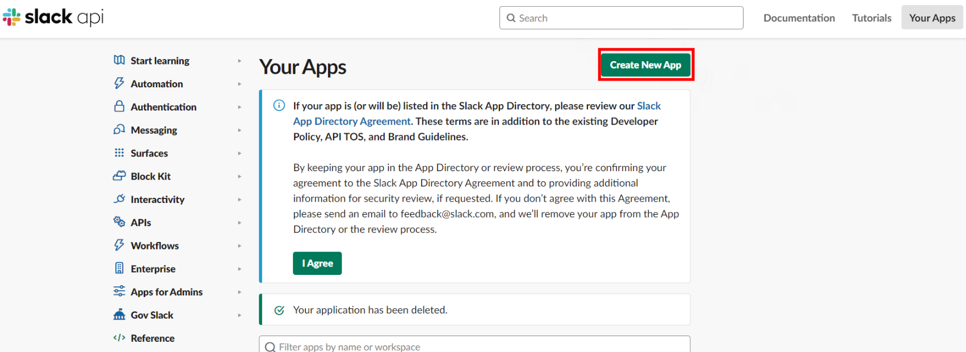Expand the APIs section arrow

(240, 223)
